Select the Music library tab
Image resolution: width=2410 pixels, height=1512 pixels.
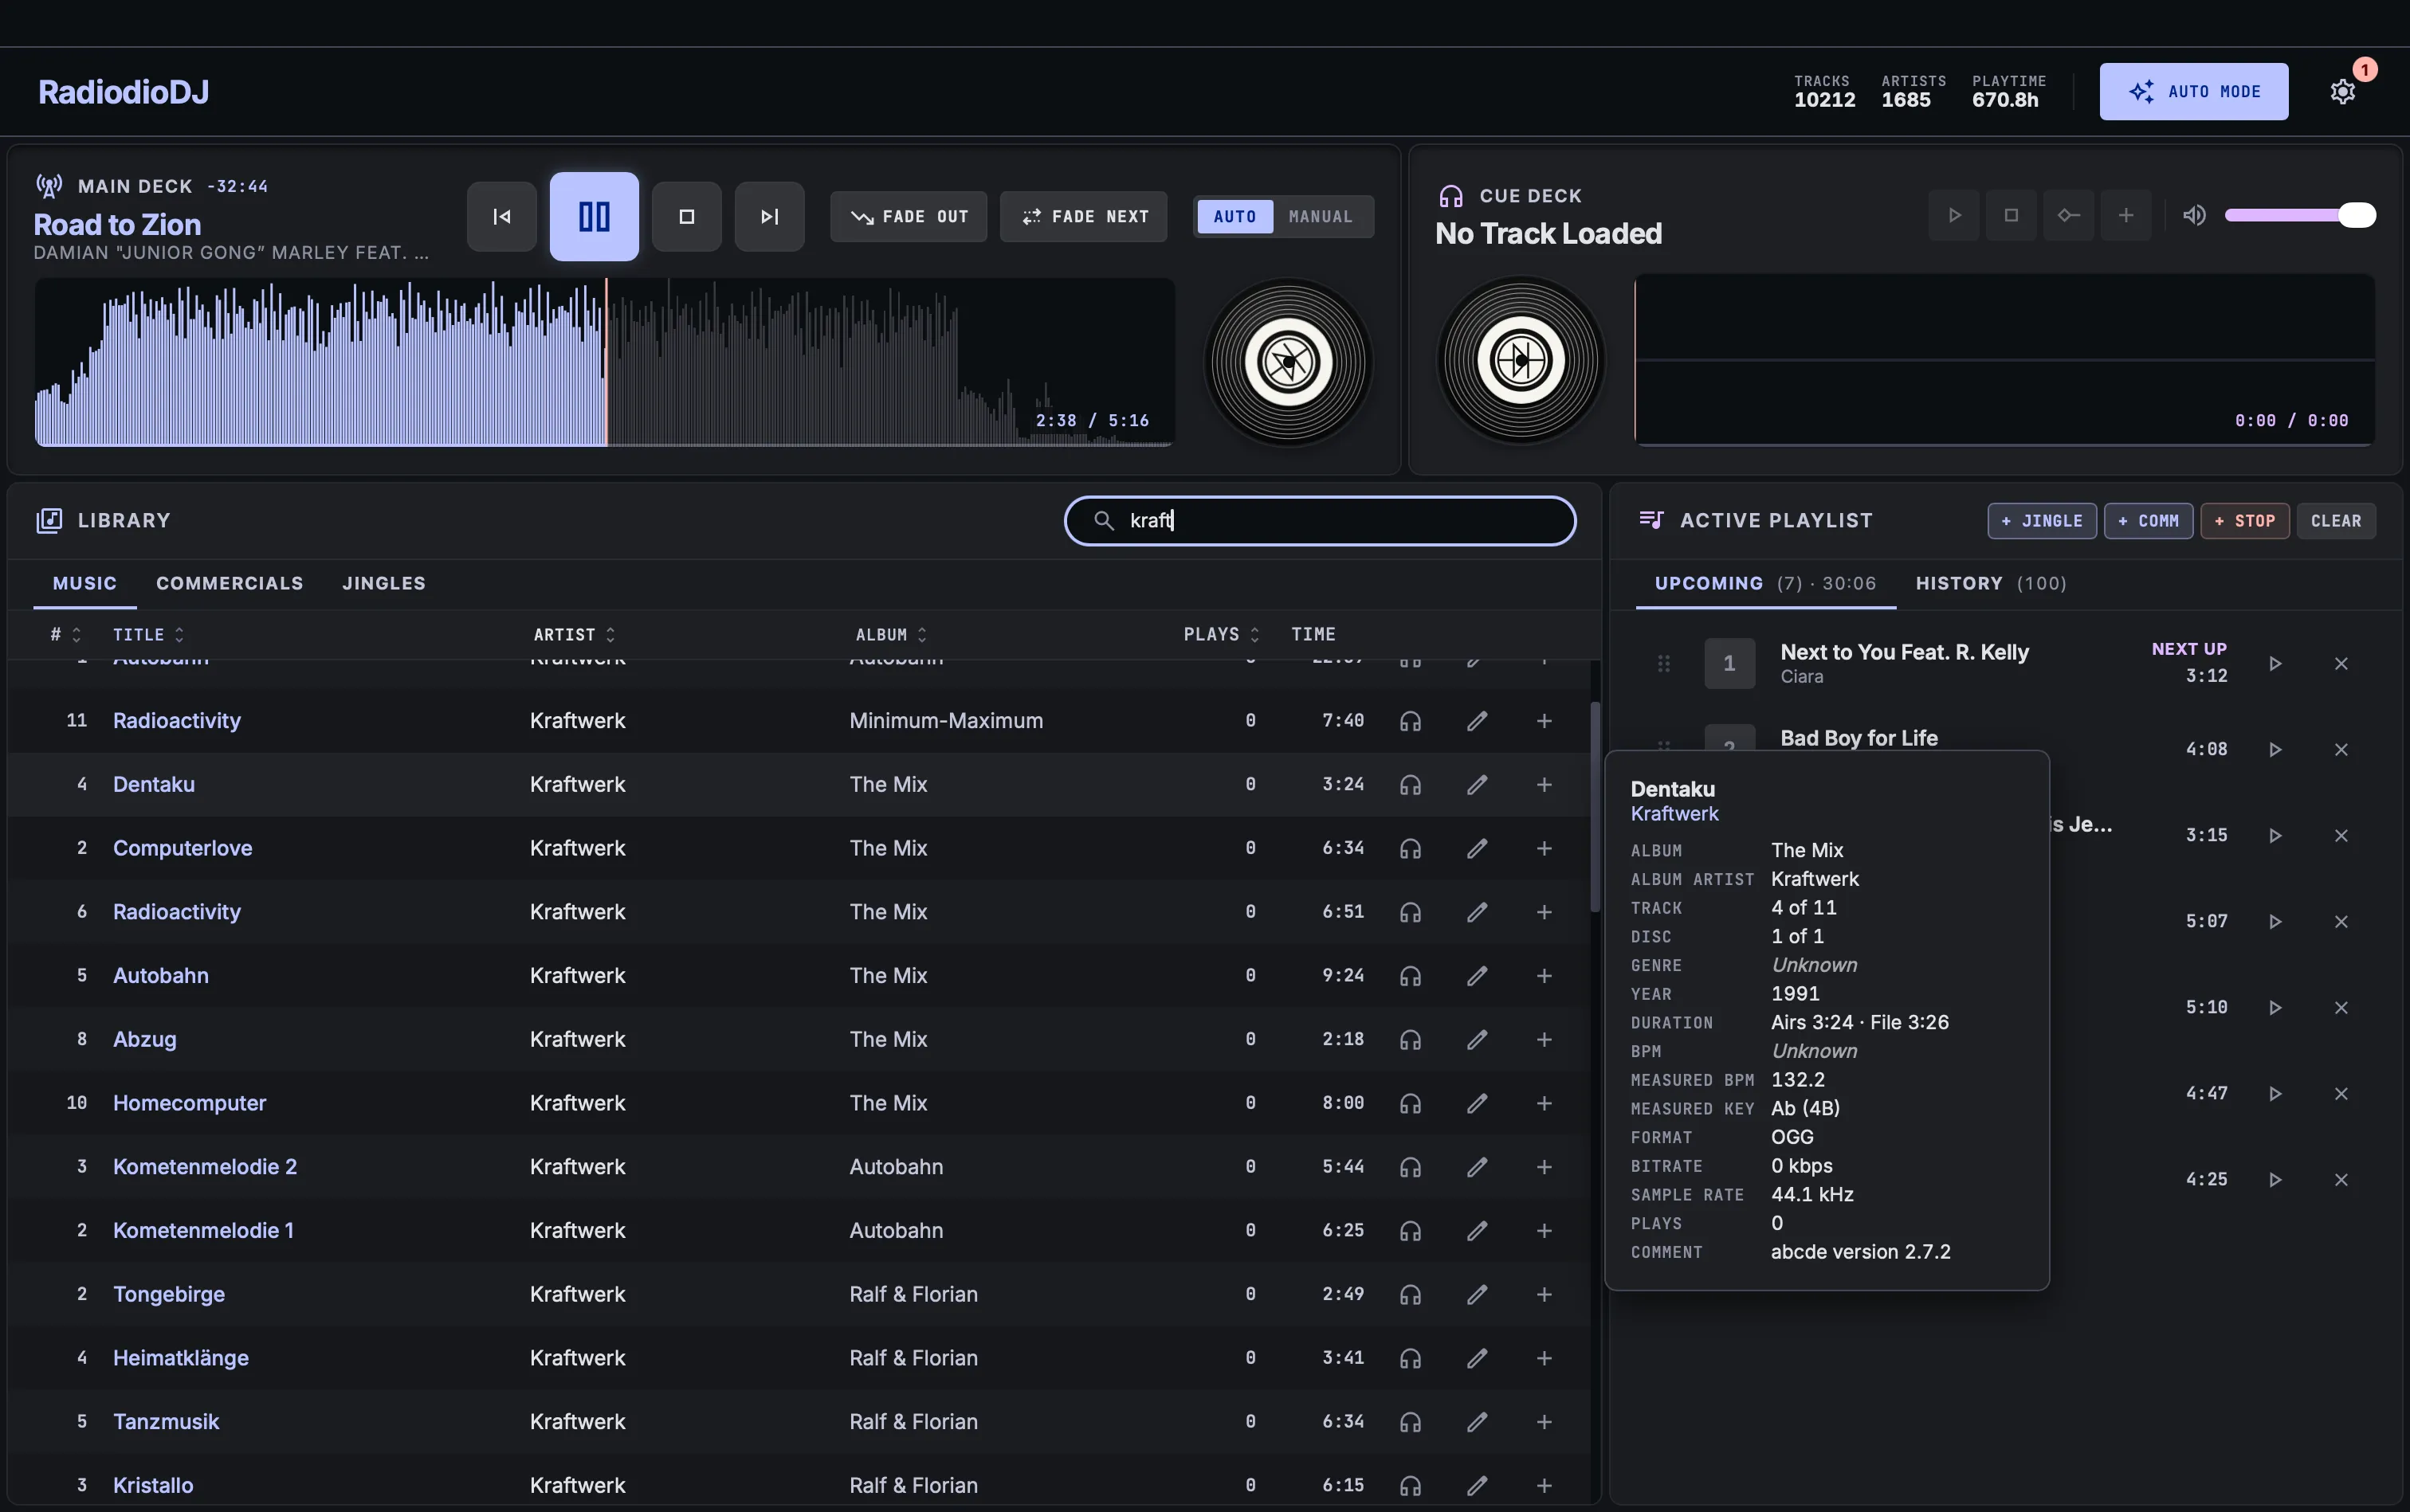pyautogui.click(x=84, y=583)
